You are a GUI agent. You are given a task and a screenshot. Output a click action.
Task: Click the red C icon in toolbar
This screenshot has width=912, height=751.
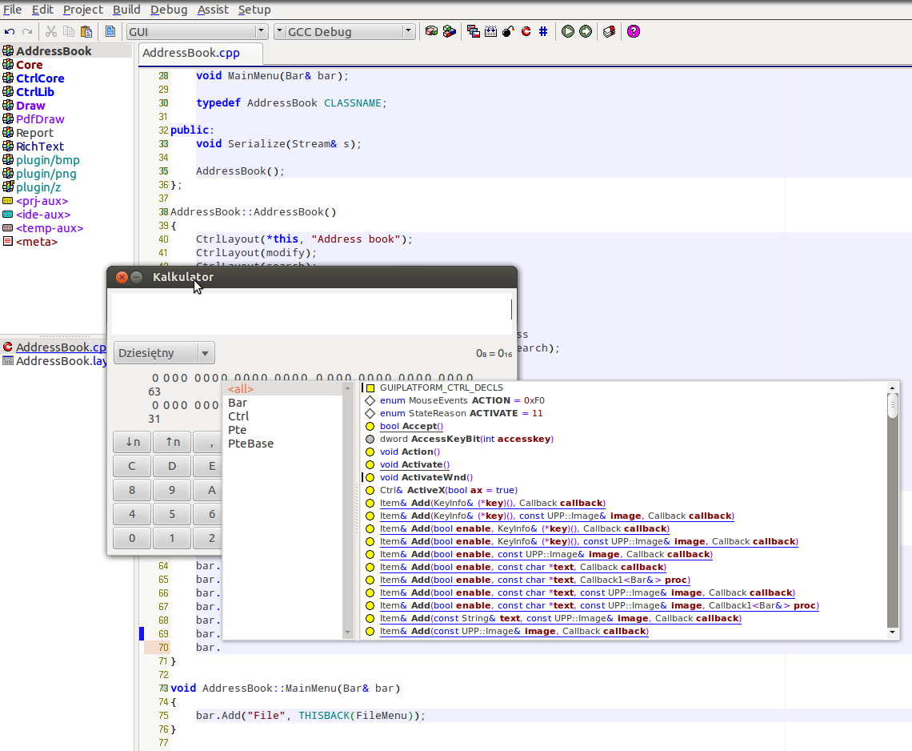click(526, 32)
